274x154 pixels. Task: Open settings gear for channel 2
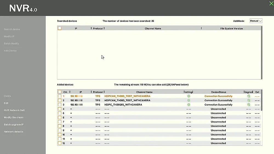189,100
